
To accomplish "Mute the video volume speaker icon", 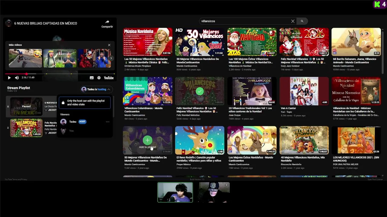I will pos(17,78).
